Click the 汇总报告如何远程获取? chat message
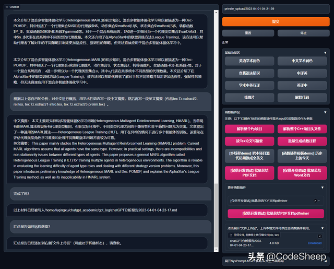 click(x=110, y=227)
